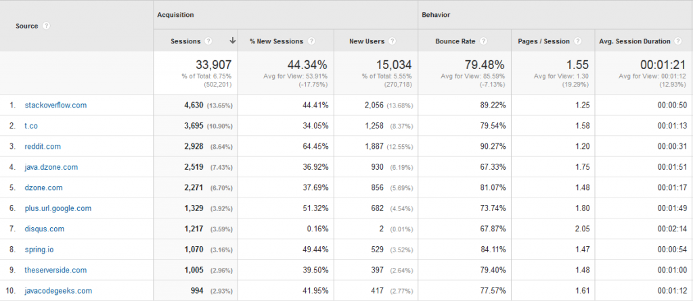Open the dzone.com source link
This screenshot has width=693, height=301.
[44, 187]
